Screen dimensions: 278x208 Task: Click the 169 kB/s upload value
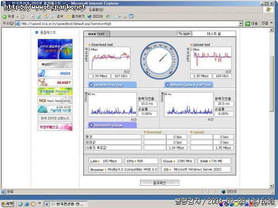[222, 76]
